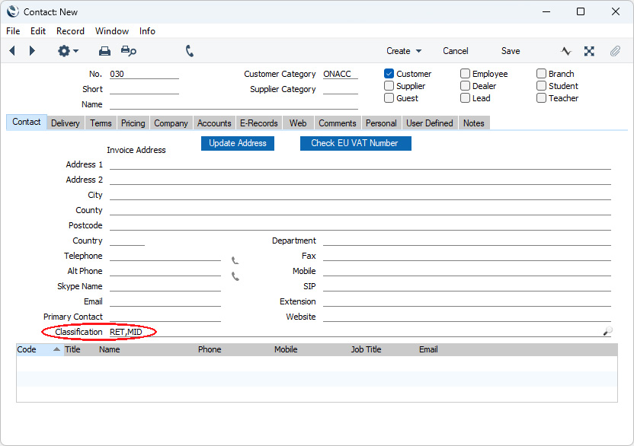Click the workflow activity line icon

tap(566, 51)
